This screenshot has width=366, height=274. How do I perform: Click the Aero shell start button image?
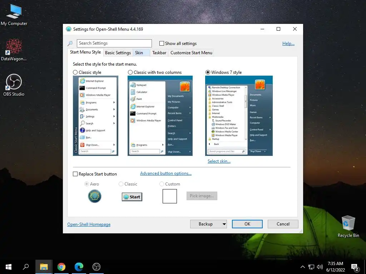tap(94, 196)
